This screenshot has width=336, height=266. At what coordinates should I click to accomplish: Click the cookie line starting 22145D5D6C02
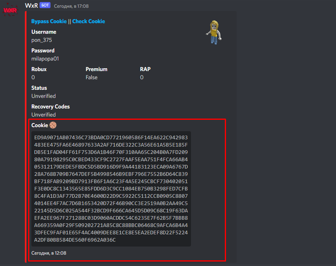pos(111,211)
